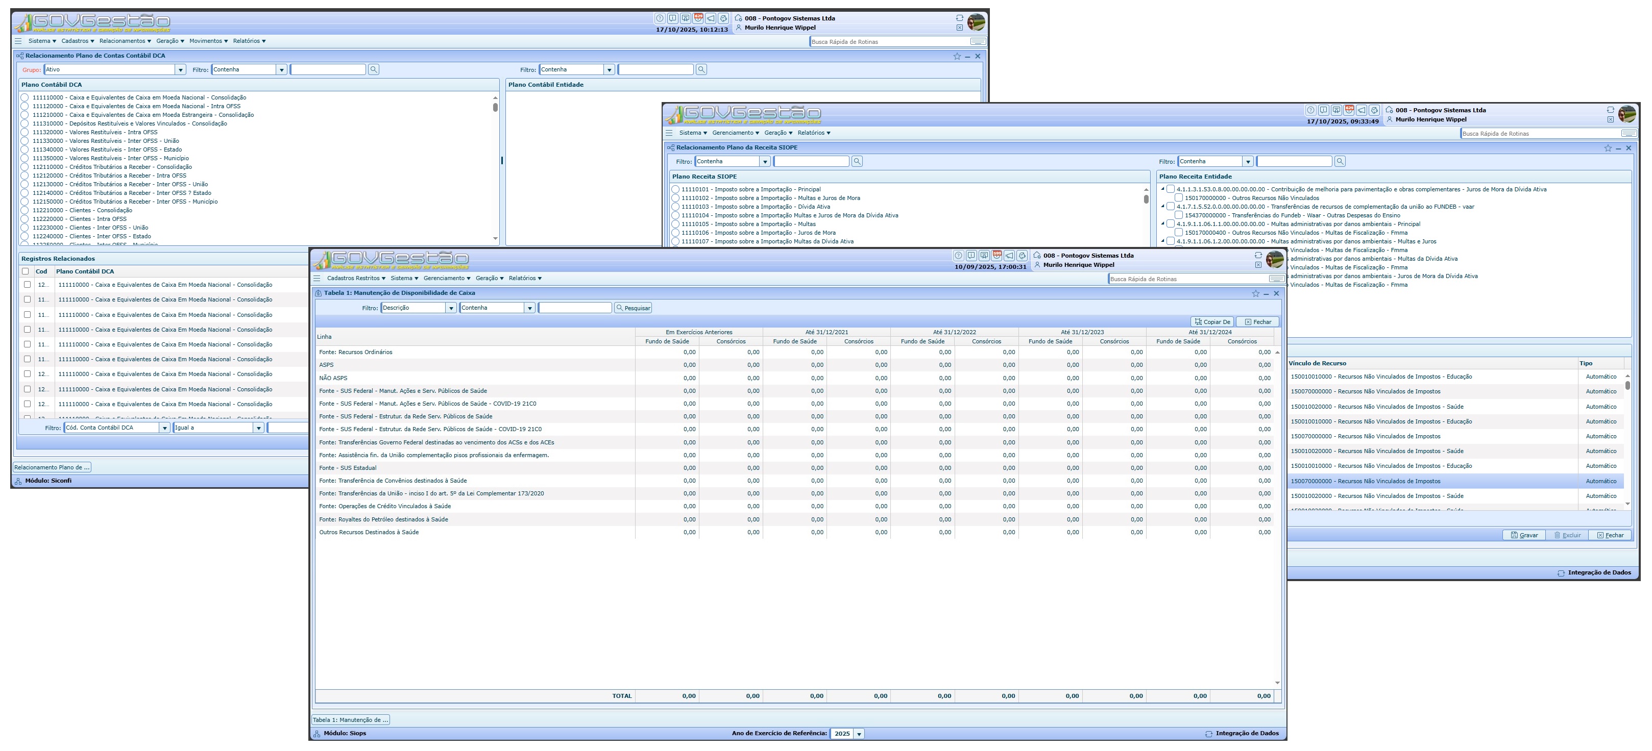Open Ano de Exercício de Referência 2025 dropdown
The width and height of the screenshot is (1652, 751).
(859, 734)
